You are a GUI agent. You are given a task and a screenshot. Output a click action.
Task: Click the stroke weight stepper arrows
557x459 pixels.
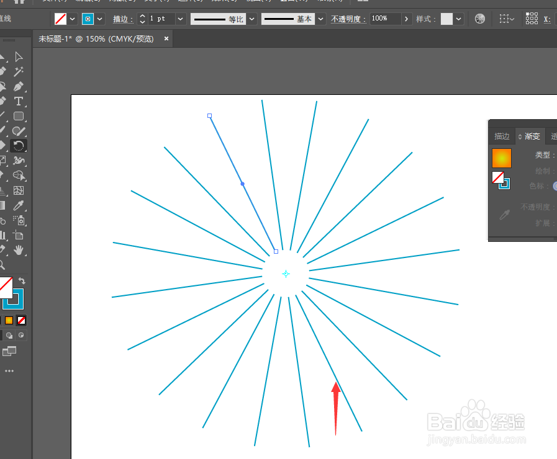[x=142, y=19]
